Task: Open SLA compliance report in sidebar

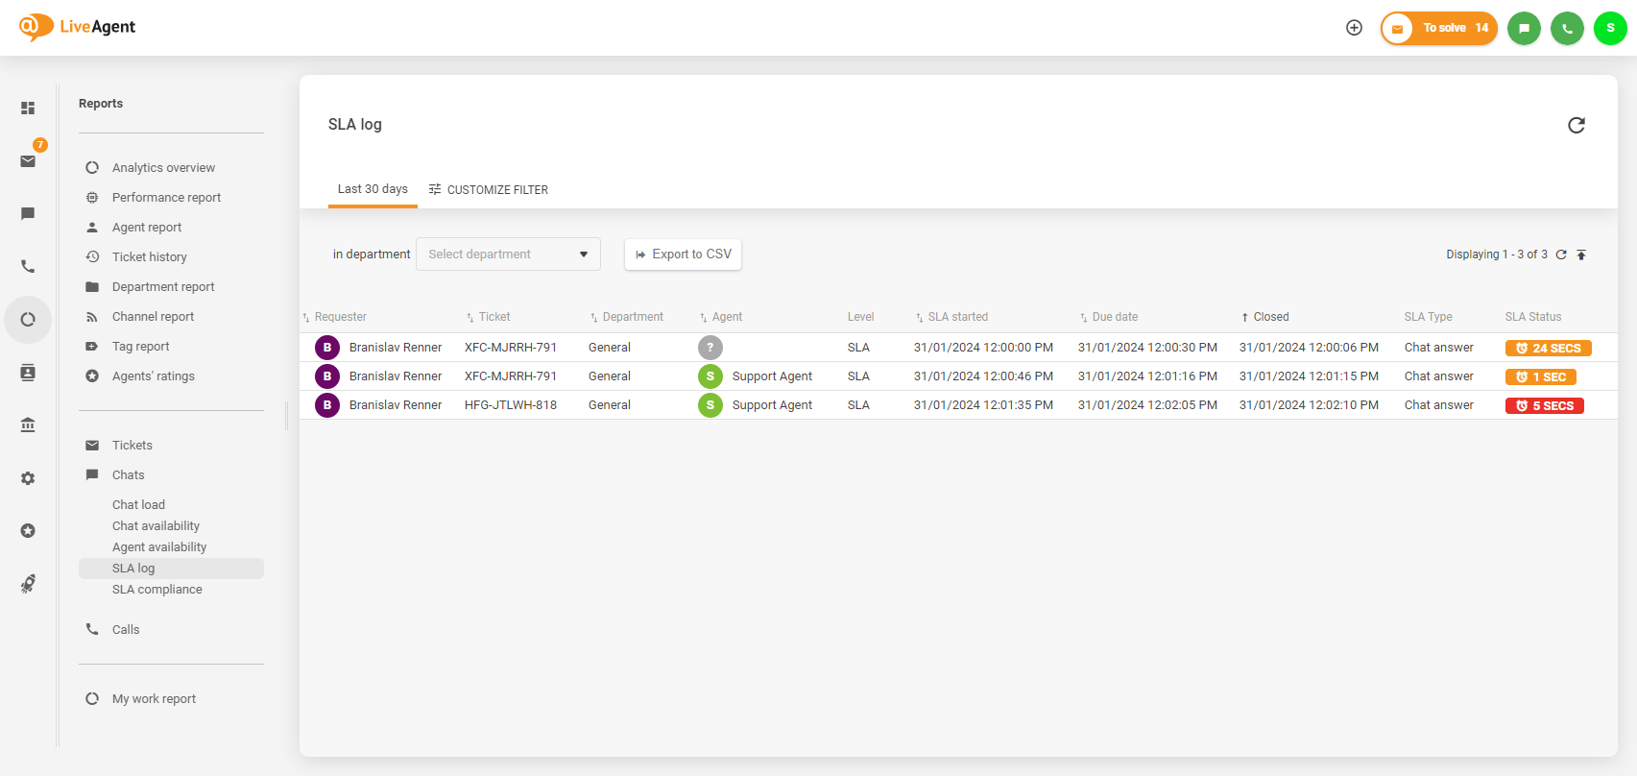Action: coord(157,590)
